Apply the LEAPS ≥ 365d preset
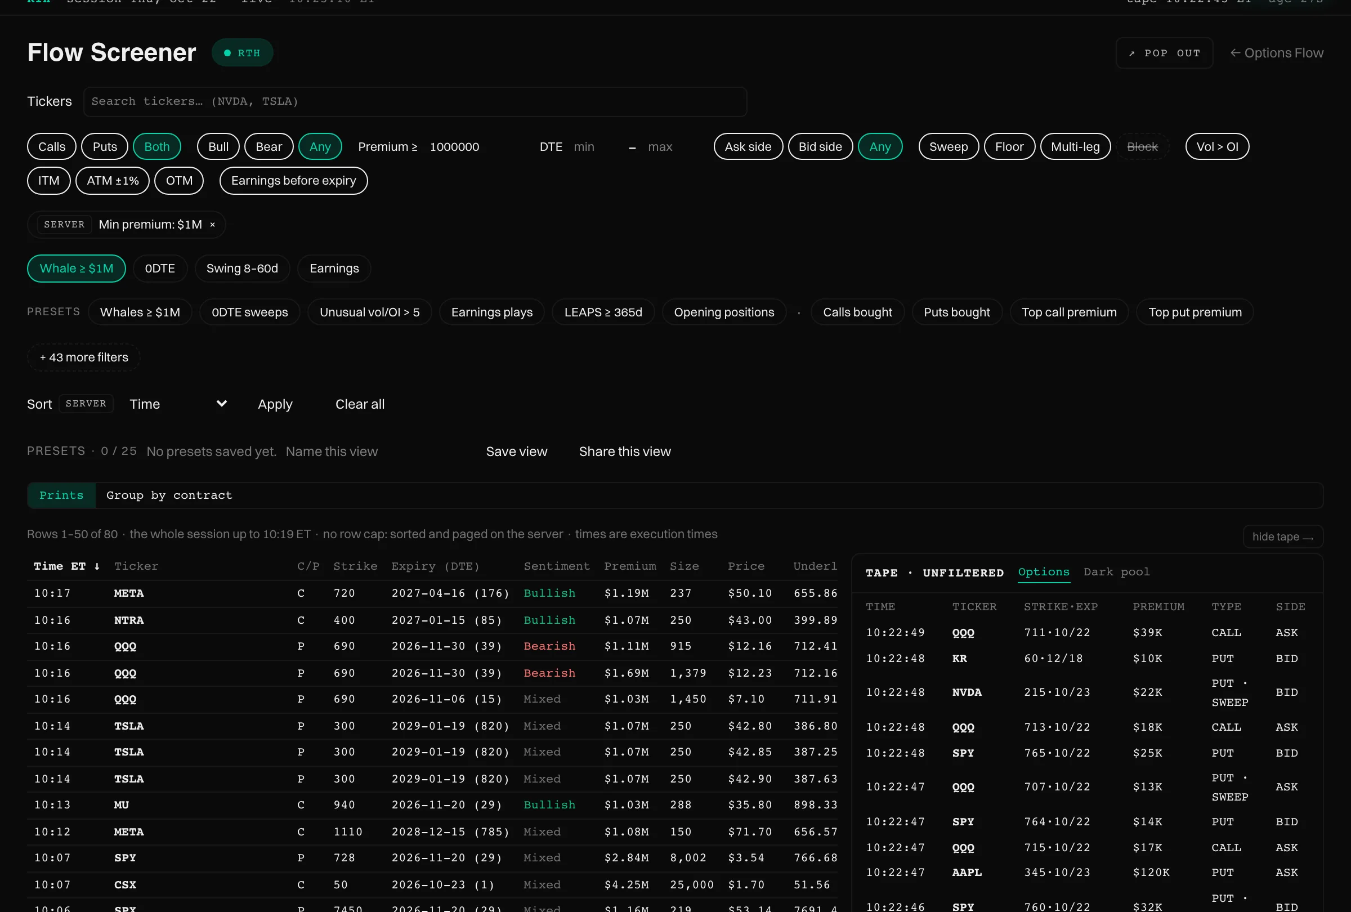1351x912 pixels. [603, 312]
